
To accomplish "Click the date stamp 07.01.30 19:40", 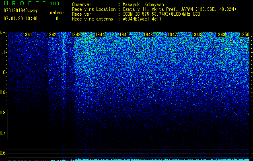I will coord(21,19).
